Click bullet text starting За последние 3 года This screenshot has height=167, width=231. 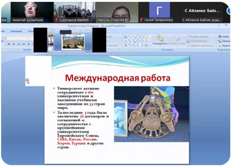click(83, 130)
